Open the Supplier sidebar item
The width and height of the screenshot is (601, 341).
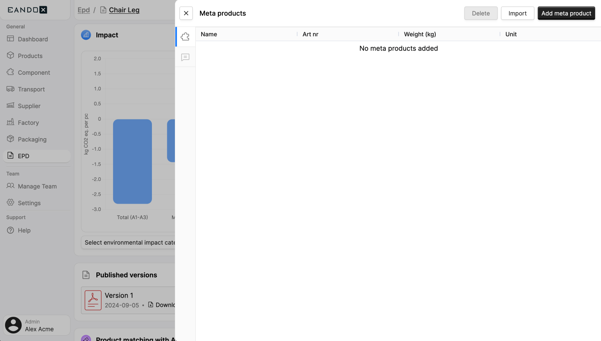click(x=29, y=106)
